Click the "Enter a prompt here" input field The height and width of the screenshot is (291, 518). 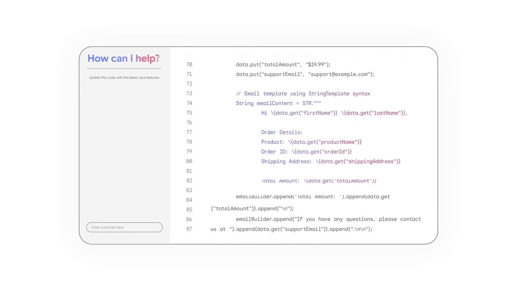tap(124, 227)
